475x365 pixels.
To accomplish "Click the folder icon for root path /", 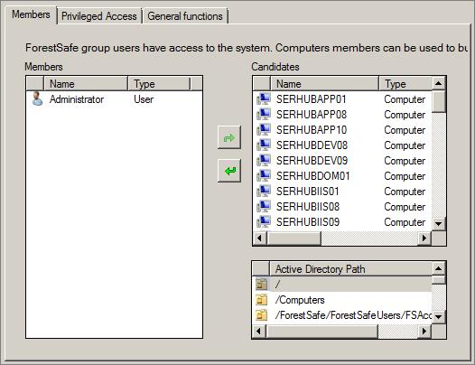I will [x=262, y=284].
